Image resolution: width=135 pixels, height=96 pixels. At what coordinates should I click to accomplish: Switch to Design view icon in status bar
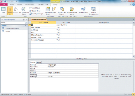point(133,94)
